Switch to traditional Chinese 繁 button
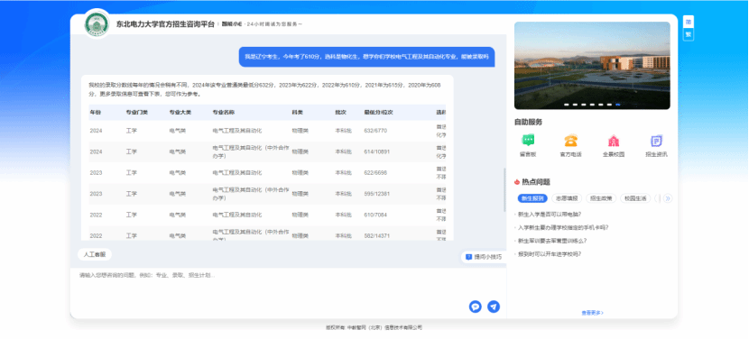Viewport: 749px width, 339px height. 689,34
